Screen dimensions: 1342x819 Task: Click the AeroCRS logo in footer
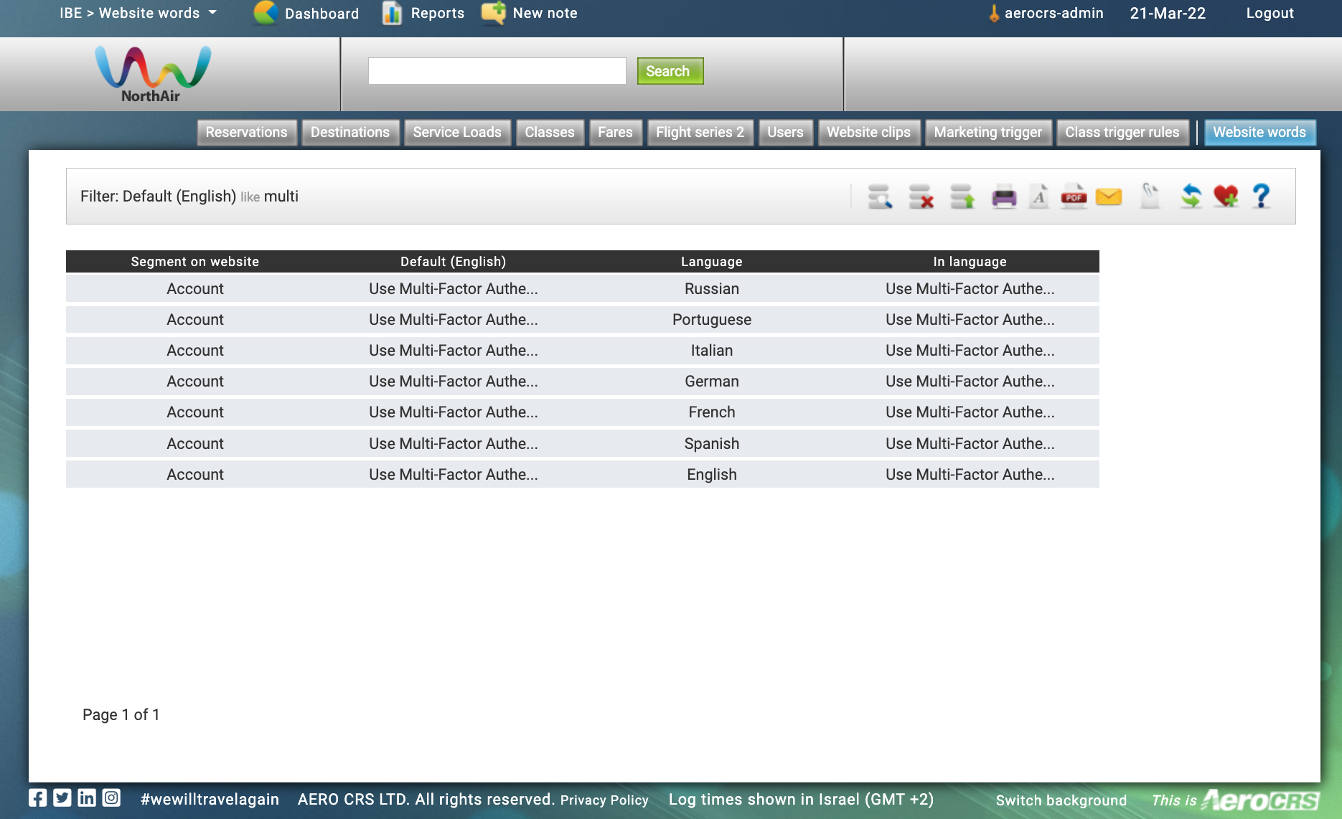coord(1261,800)
